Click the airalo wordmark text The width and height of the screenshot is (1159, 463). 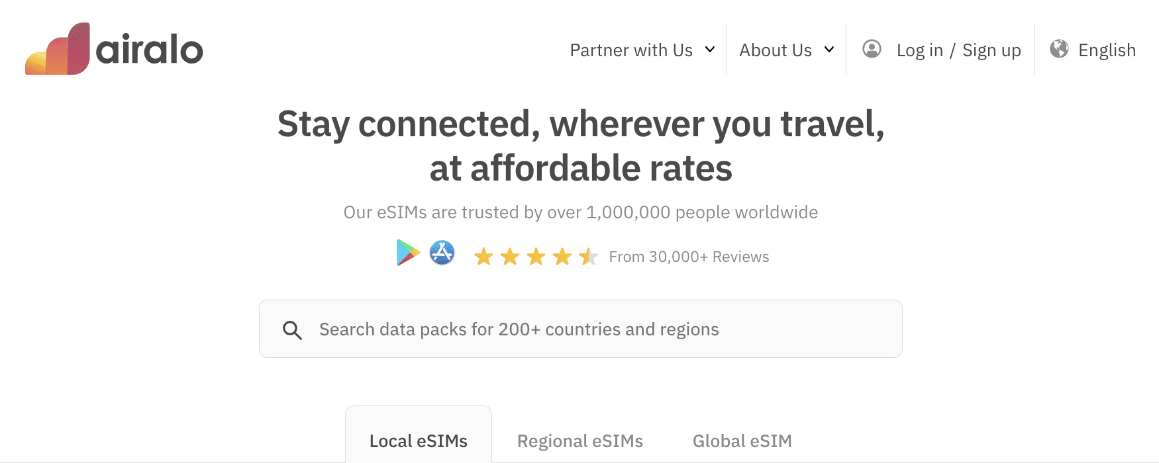pos(150,51)
